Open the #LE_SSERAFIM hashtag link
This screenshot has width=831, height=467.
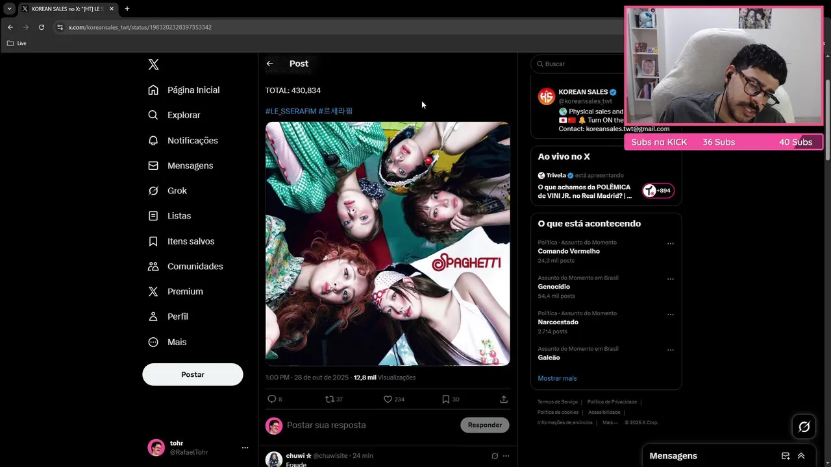tap(291, 111)
